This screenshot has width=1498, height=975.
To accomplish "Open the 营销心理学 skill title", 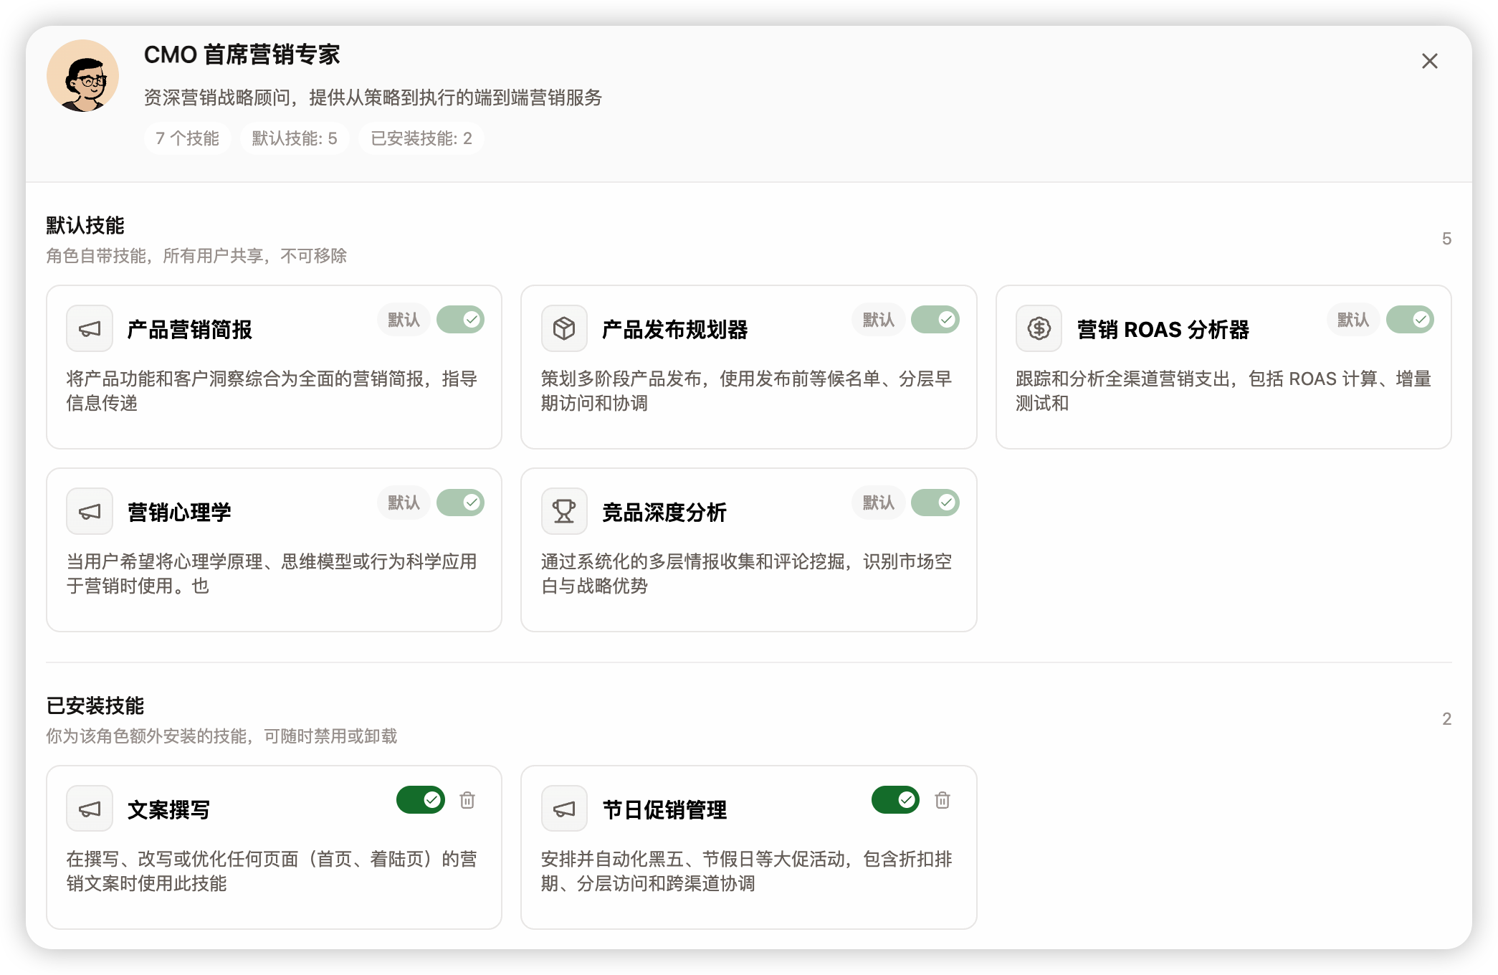I will click(179, 513).
